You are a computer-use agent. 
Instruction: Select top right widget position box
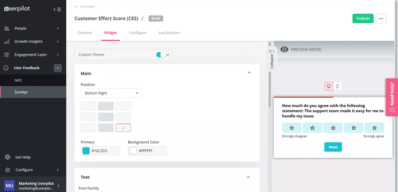coord(123,106)
